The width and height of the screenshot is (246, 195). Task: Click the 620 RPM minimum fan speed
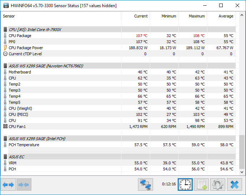click(x=168, y=127)
